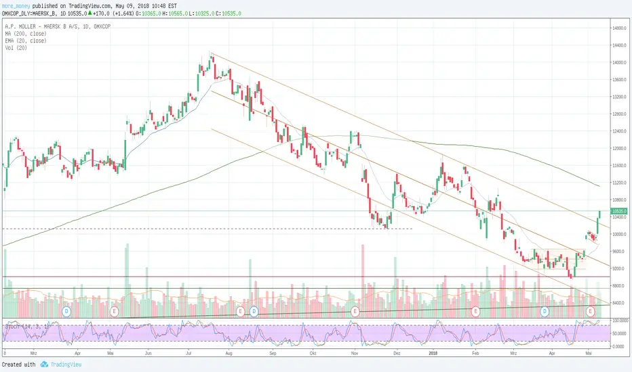Click the C:10535.0 close value in header
Image resolution: width=632 pixels, height=372 pixels.
(229, 14)
